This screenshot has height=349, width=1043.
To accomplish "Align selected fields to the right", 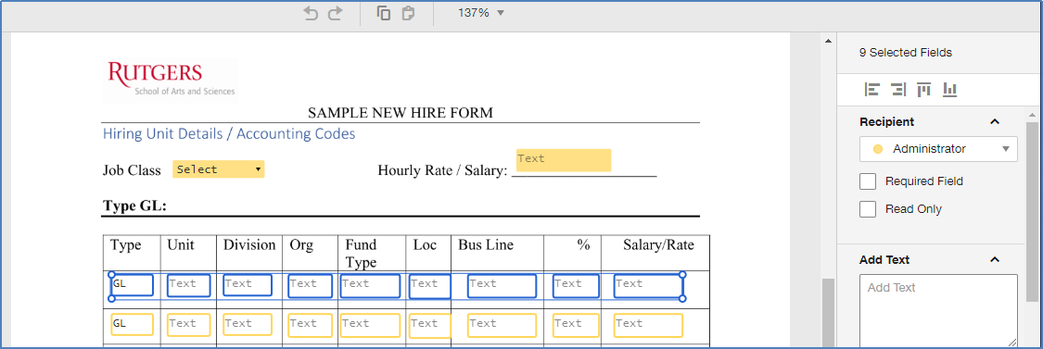I will [x=897, y=89].
